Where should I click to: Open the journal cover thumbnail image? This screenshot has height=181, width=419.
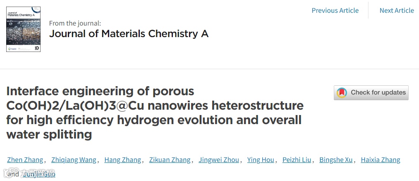click(x=23, y=29)
